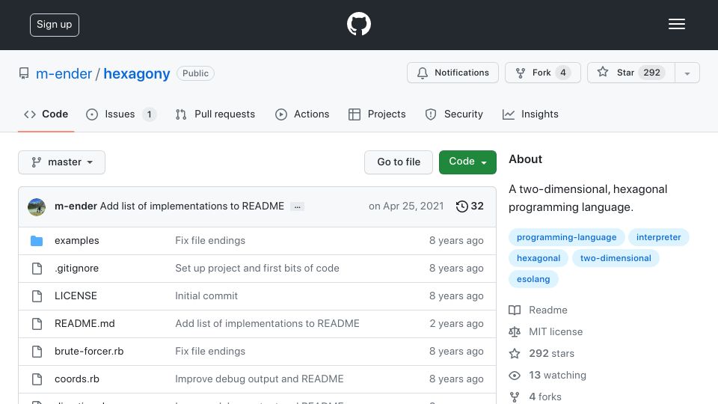Open the hexagonal topic tag
Viewport: 718px width, 404px height.
click(x=538, y=258)
